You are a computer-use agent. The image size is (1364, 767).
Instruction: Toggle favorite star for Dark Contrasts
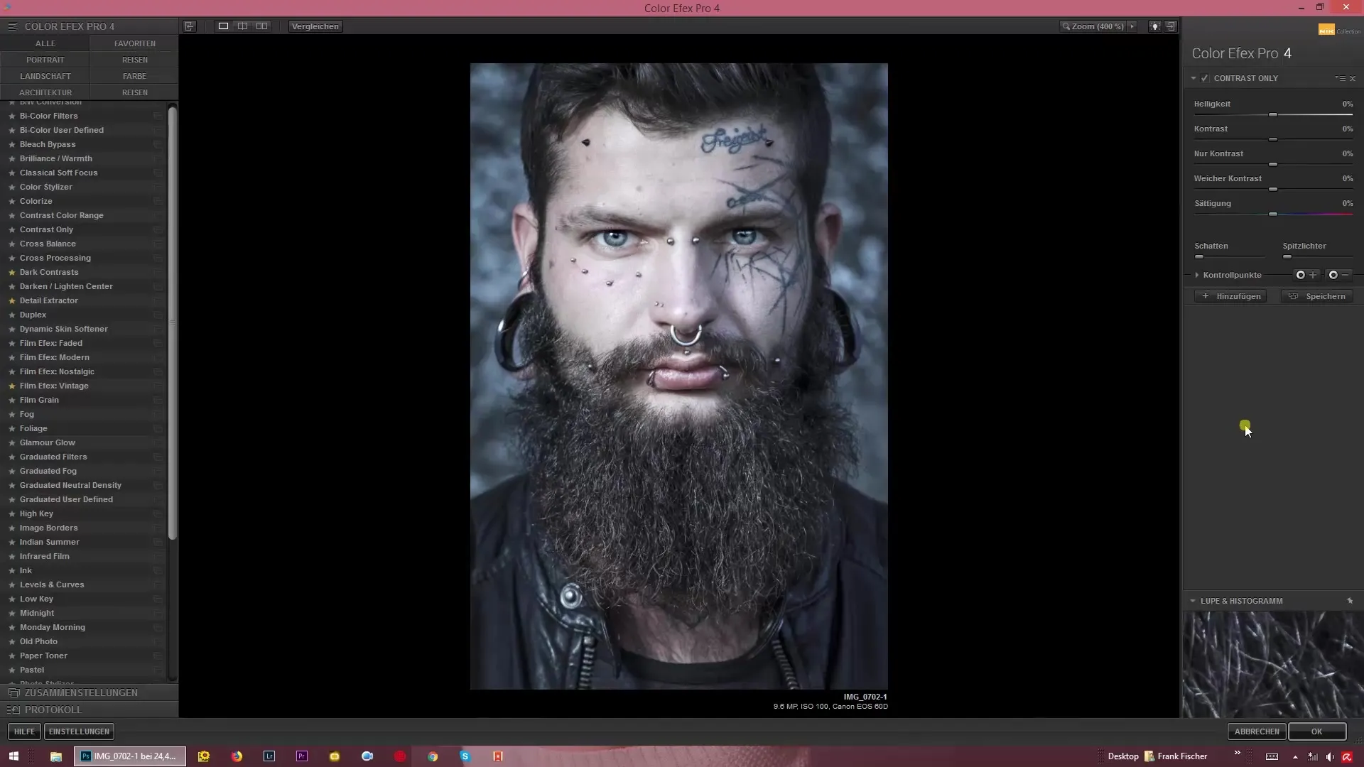point(12,273)
